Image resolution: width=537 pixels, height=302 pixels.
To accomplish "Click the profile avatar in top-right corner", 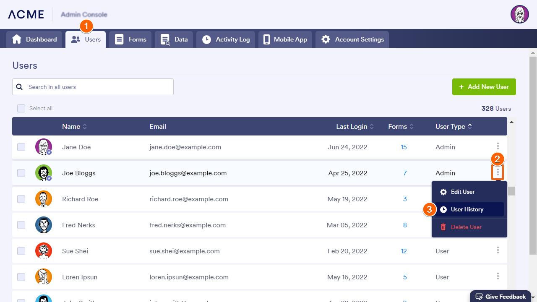I will (x=519, y=14).
